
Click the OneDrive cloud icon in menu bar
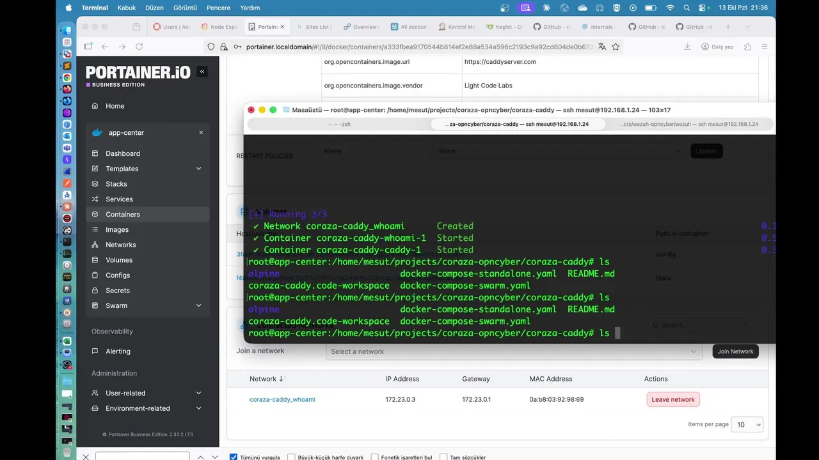pos(582,8)
